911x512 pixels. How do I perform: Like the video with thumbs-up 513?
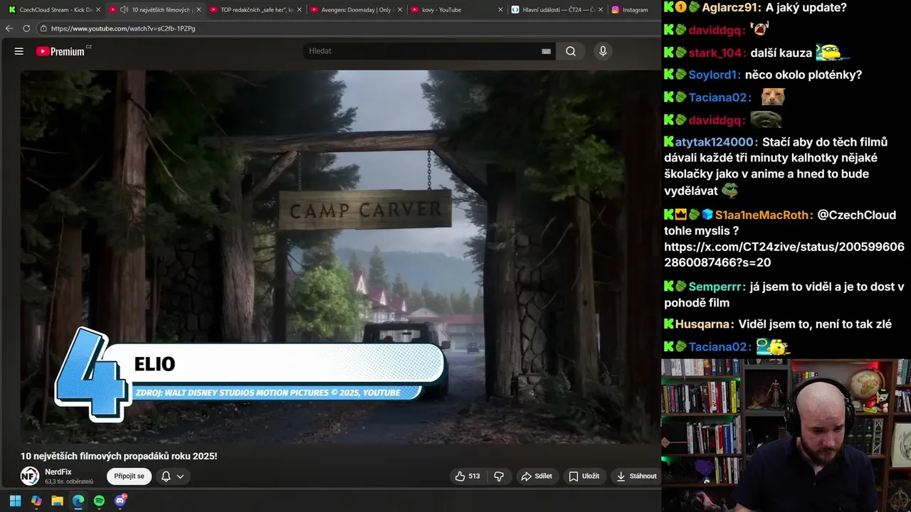467,476
